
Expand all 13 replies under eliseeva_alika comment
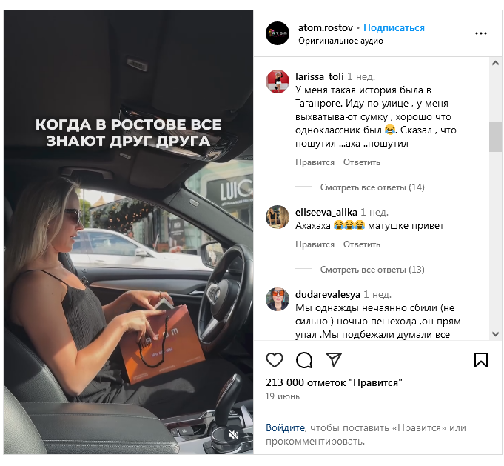(x=372, y=270)
